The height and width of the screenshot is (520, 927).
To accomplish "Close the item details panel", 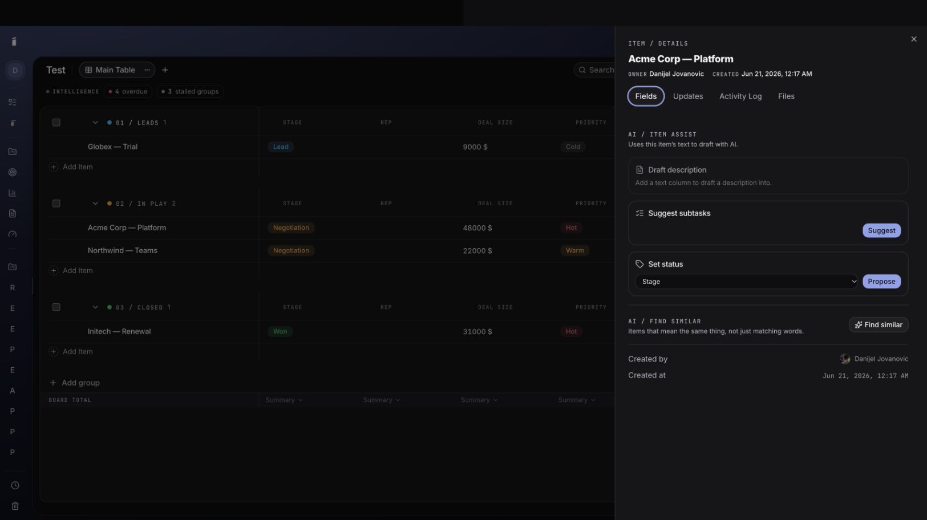I will pyautogui.click(x=914, y=39).
